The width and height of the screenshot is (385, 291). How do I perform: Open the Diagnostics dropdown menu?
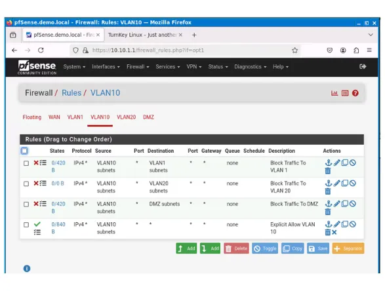pos(250,67)
